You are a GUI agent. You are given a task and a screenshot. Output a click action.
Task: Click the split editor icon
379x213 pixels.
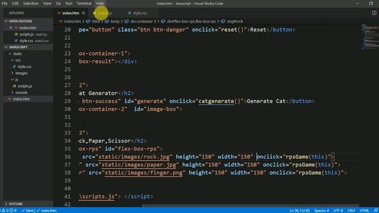tap(374, 13)
